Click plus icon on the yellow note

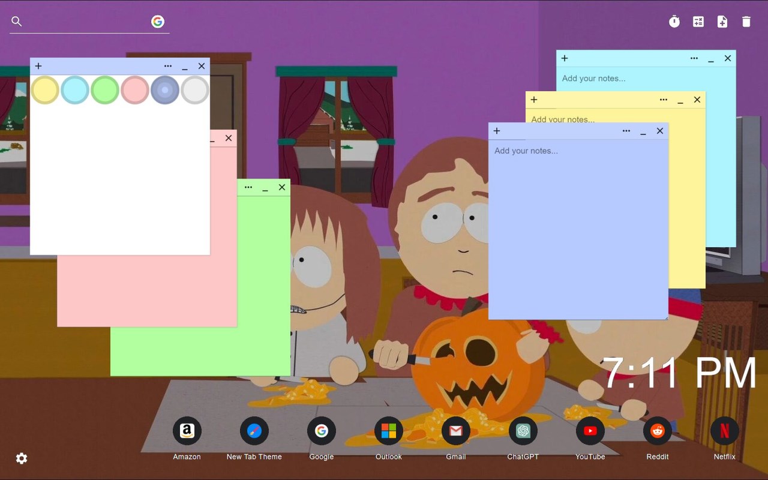click(534, 100)
